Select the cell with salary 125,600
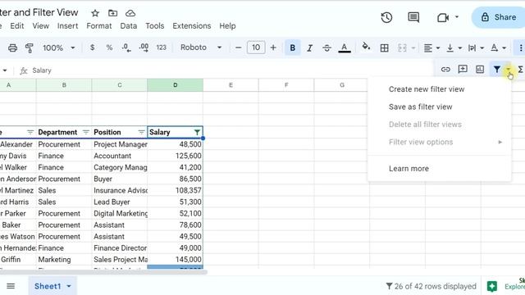The image size is (525, 295). tap(175, 156)
